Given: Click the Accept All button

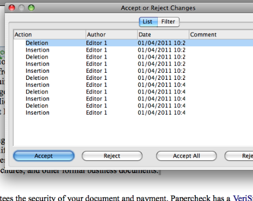Looking at the screenshot, I should pos(187,156).
